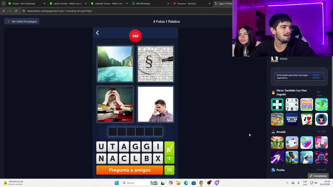Click the red 252 level badge
This screenshot has width=333, height=187.
point(135,36)
